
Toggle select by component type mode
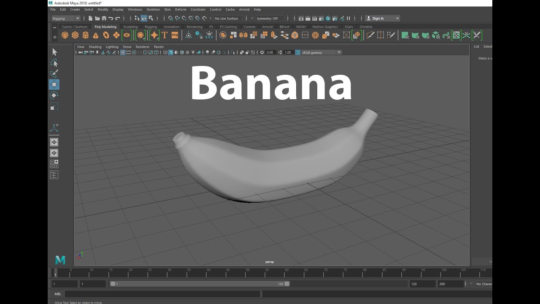point(151,18)
